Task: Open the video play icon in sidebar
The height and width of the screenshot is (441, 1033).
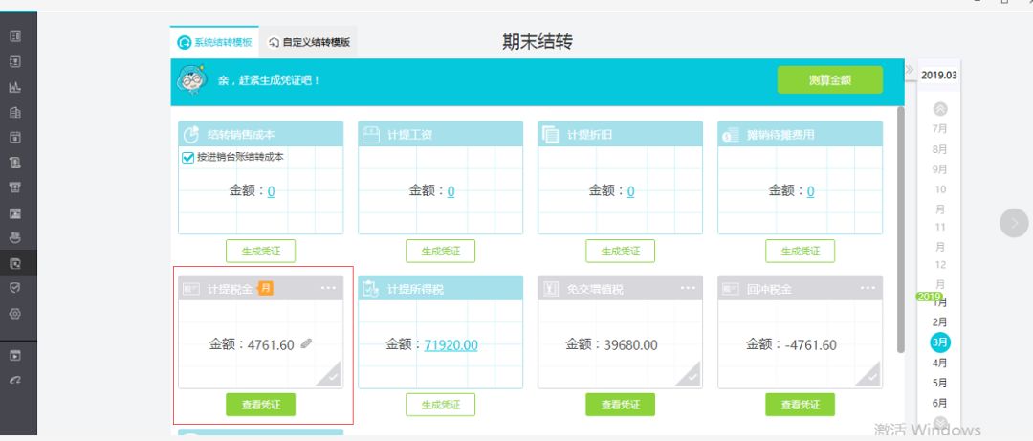Action: point(16,355)
